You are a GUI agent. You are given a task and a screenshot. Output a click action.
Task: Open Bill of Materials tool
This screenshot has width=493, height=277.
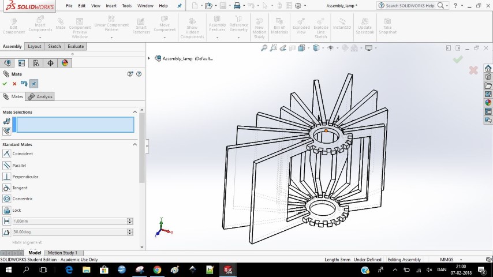coord(279,26)
